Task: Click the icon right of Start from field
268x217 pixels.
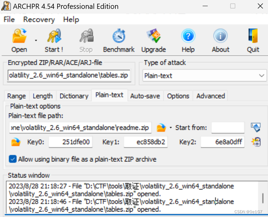Action: [x=256, y=127]
